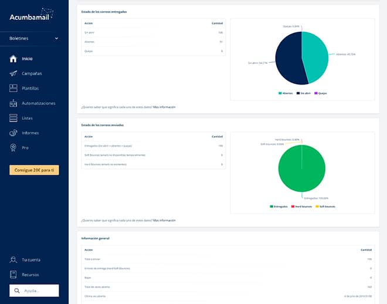The width and height of the screenshot is (387, 304).
Task: Click the Consigue 20€ para ti button
Action: (x=34, y=170)
